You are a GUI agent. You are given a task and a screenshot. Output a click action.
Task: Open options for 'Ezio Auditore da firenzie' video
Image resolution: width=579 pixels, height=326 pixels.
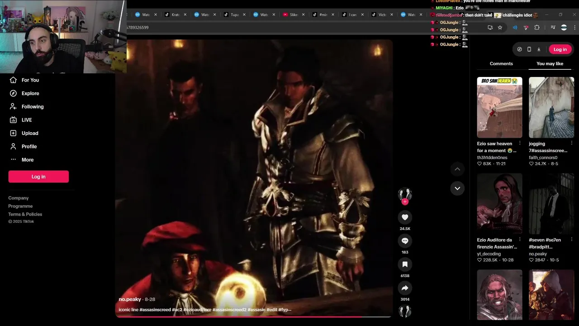coord(520,240)
